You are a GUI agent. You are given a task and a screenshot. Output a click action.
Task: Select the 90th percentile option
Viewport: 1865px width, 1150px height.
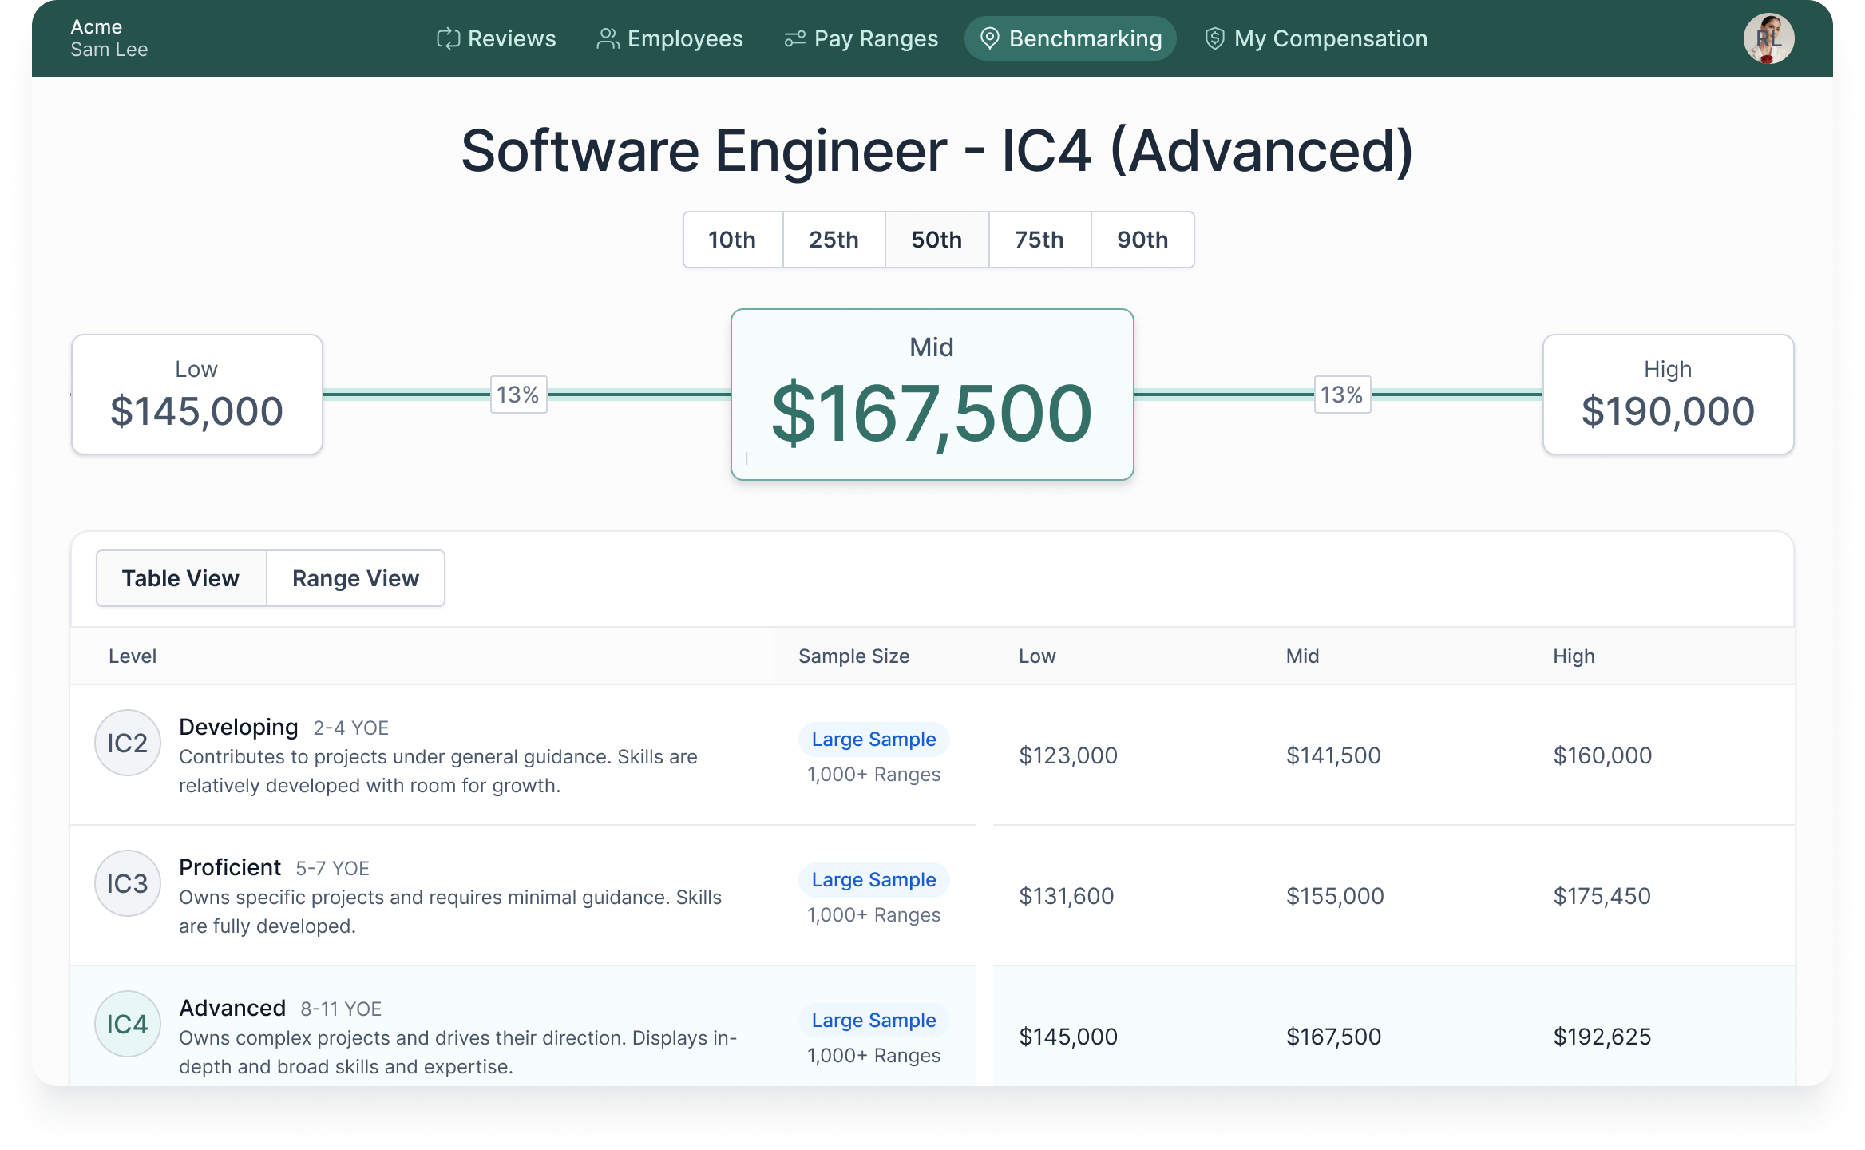[1142, 240]
